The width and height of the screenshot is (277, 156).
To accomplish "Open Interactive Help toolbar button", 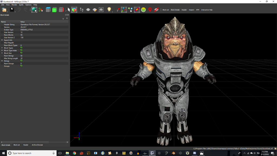I will click(207, 10).
